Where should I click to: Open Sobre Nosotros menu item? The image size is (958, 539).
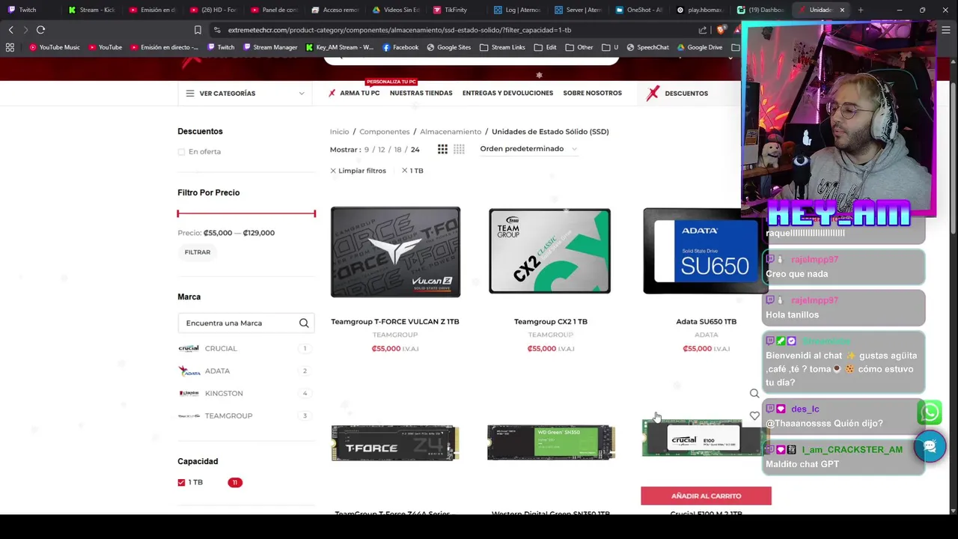(592, 93)
